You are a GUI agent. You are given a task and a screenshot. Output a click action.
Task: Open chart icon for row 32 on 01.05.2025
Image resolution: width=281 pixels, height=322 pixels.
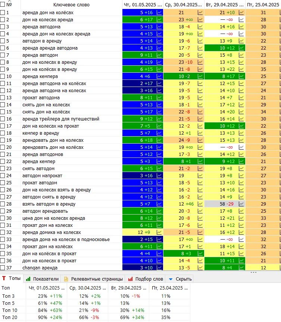point(159,232)
